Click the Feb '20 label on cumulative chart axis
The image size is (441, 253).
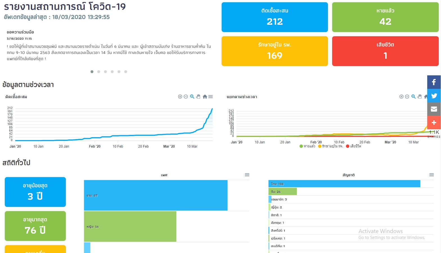click(x=95, y=146)
